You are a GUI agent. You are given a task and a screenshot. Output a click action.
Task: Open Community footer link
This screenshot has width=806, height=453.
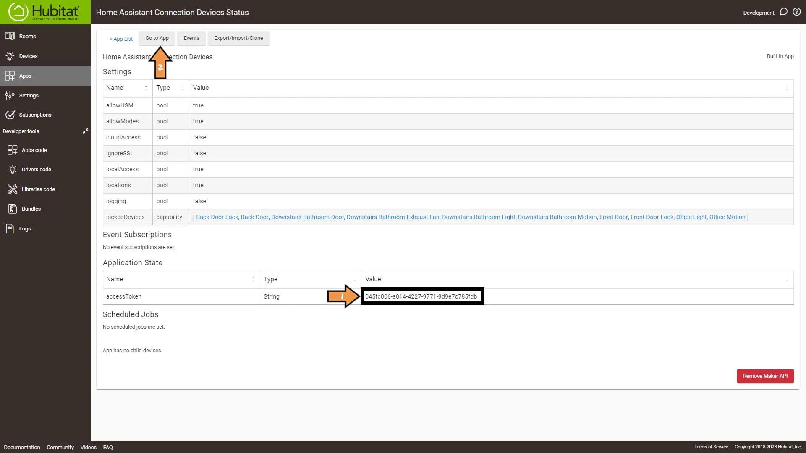[x=60, y=447]
